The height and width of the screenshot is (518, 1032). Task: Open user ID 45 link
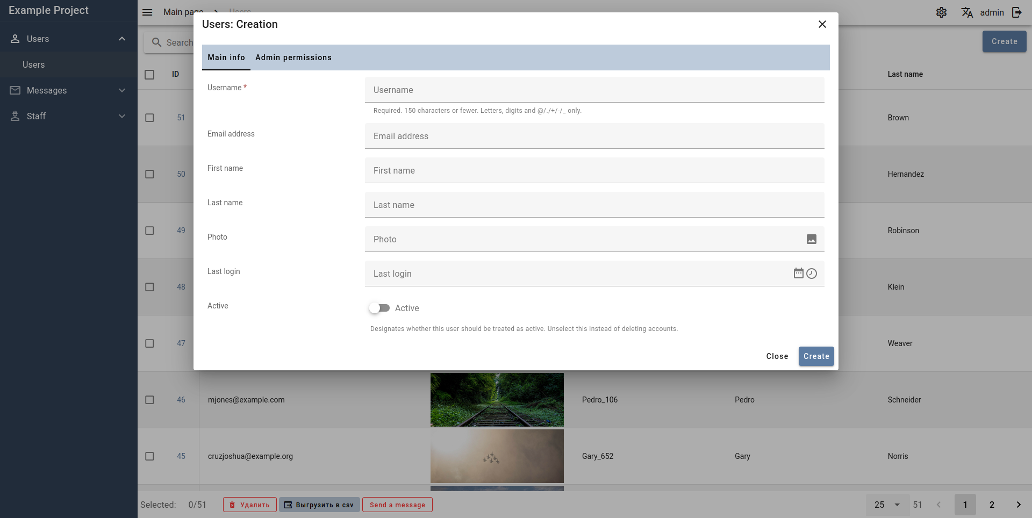click(181, 456)
